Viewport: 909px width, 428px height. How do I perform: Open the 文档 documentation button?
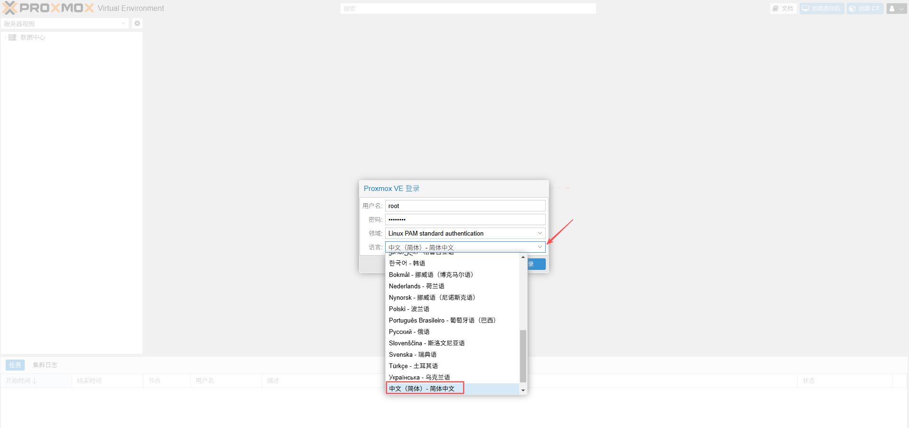pyautogui.click(x=783, y=9)
